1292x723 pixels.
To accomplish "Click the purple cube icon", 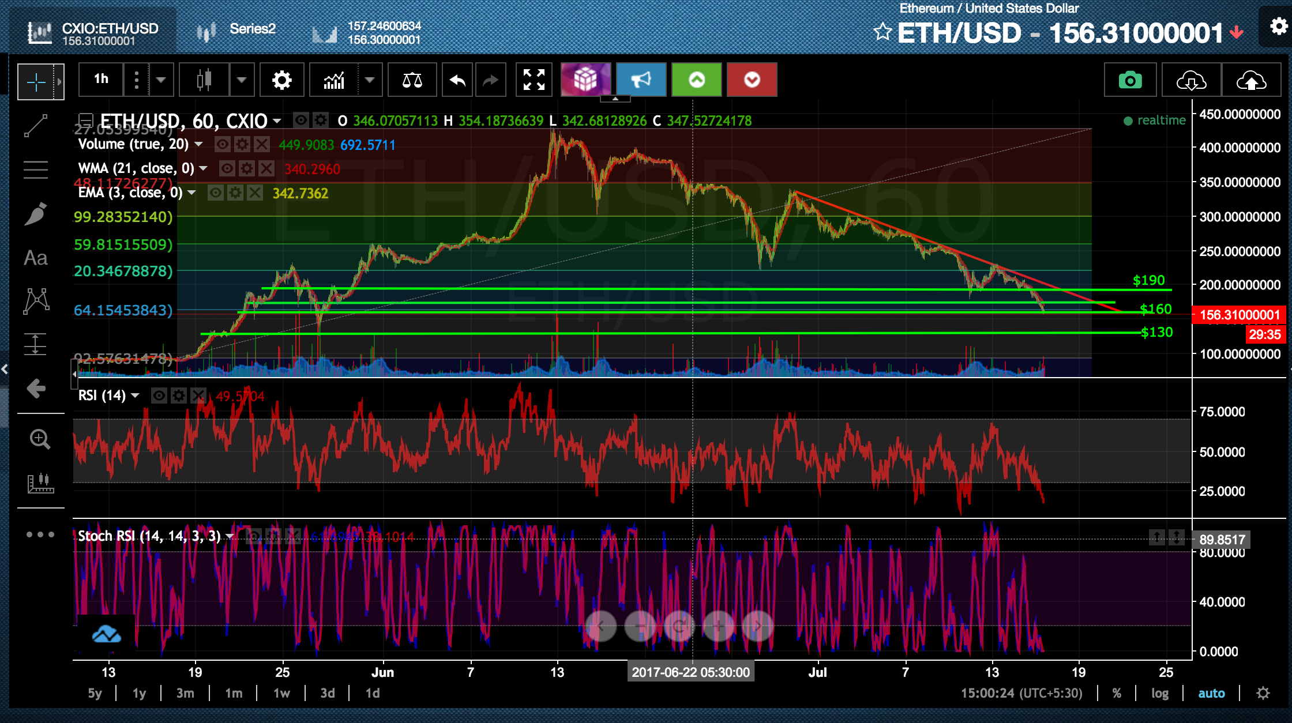I will tap(585, 80).
